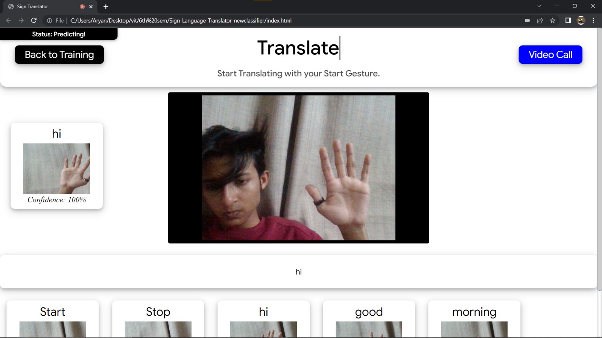Image resolution: width=602 pixels, height=338 pixels.
Task: Click the Back to Training button
Action: point(59,54)
